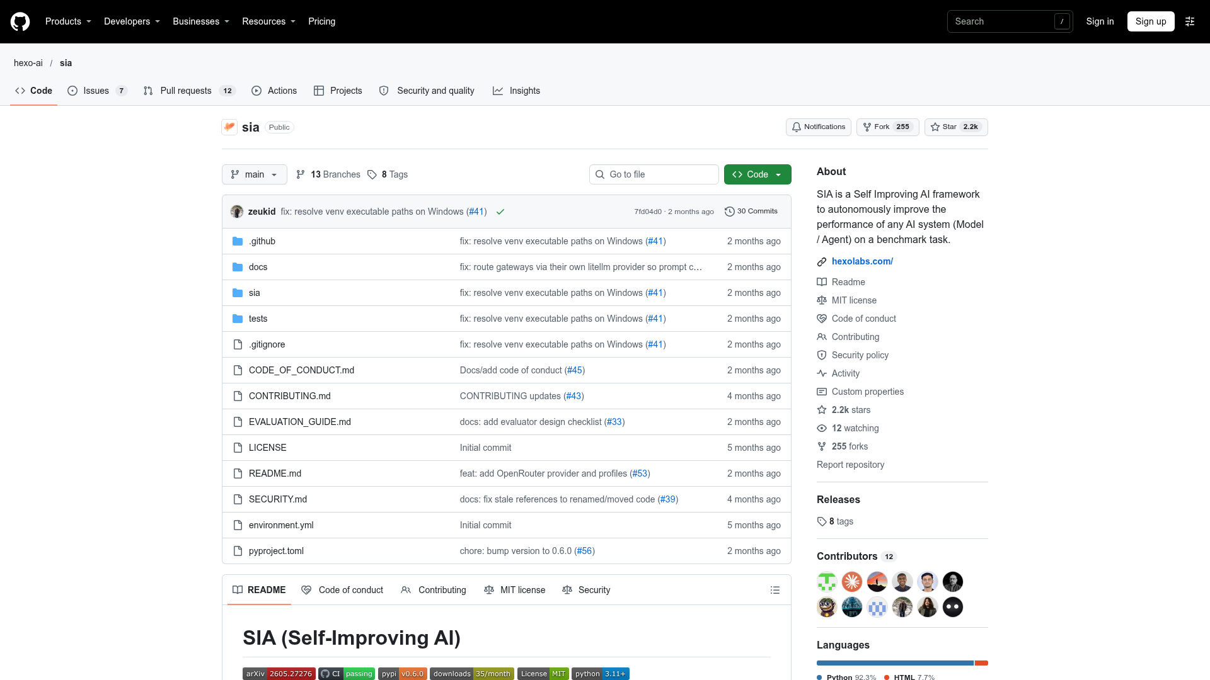Click the eye icon next to 12 watching
The width and height of the screenshot is (1210, 680).
click(822, 428)
